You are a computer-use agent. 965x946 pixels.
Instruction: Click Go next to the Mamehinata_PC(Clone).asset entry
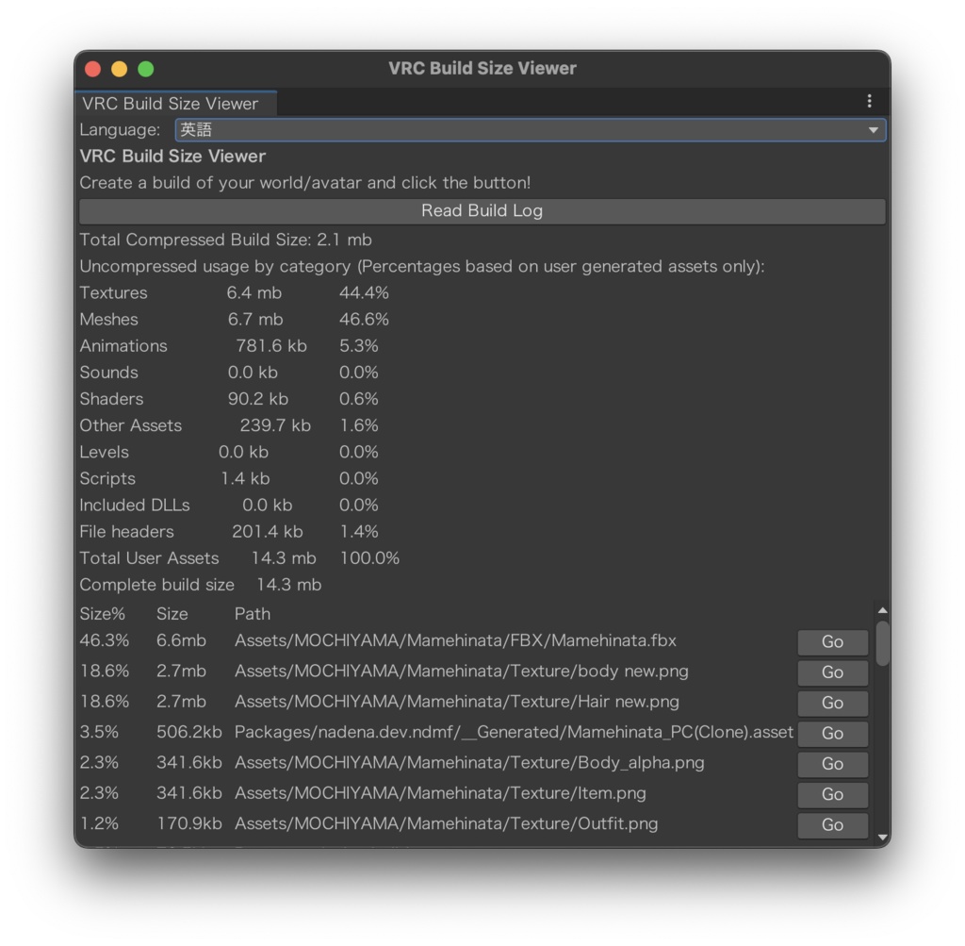coord(832,734)
